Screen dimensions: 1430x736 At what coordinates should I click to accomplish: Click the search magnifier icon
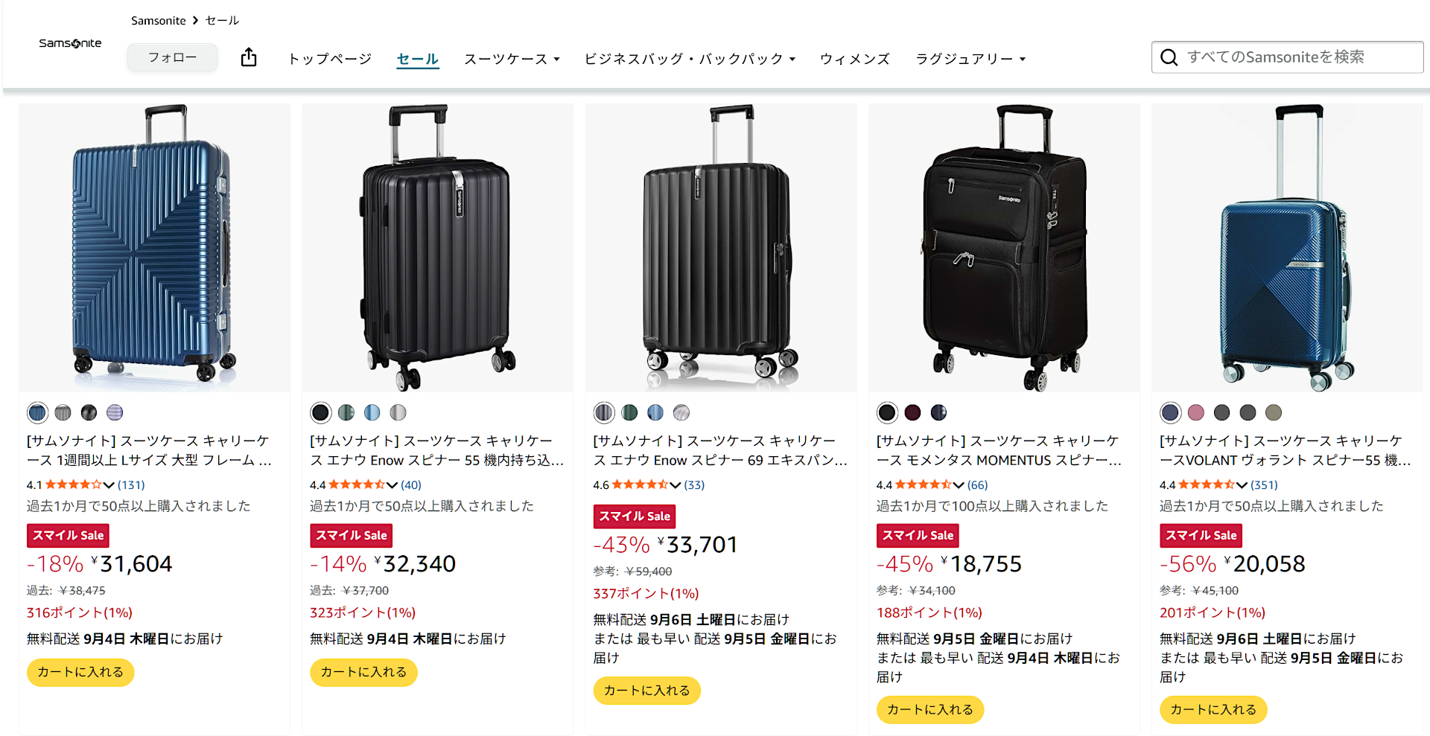[x=1168, y=57]
